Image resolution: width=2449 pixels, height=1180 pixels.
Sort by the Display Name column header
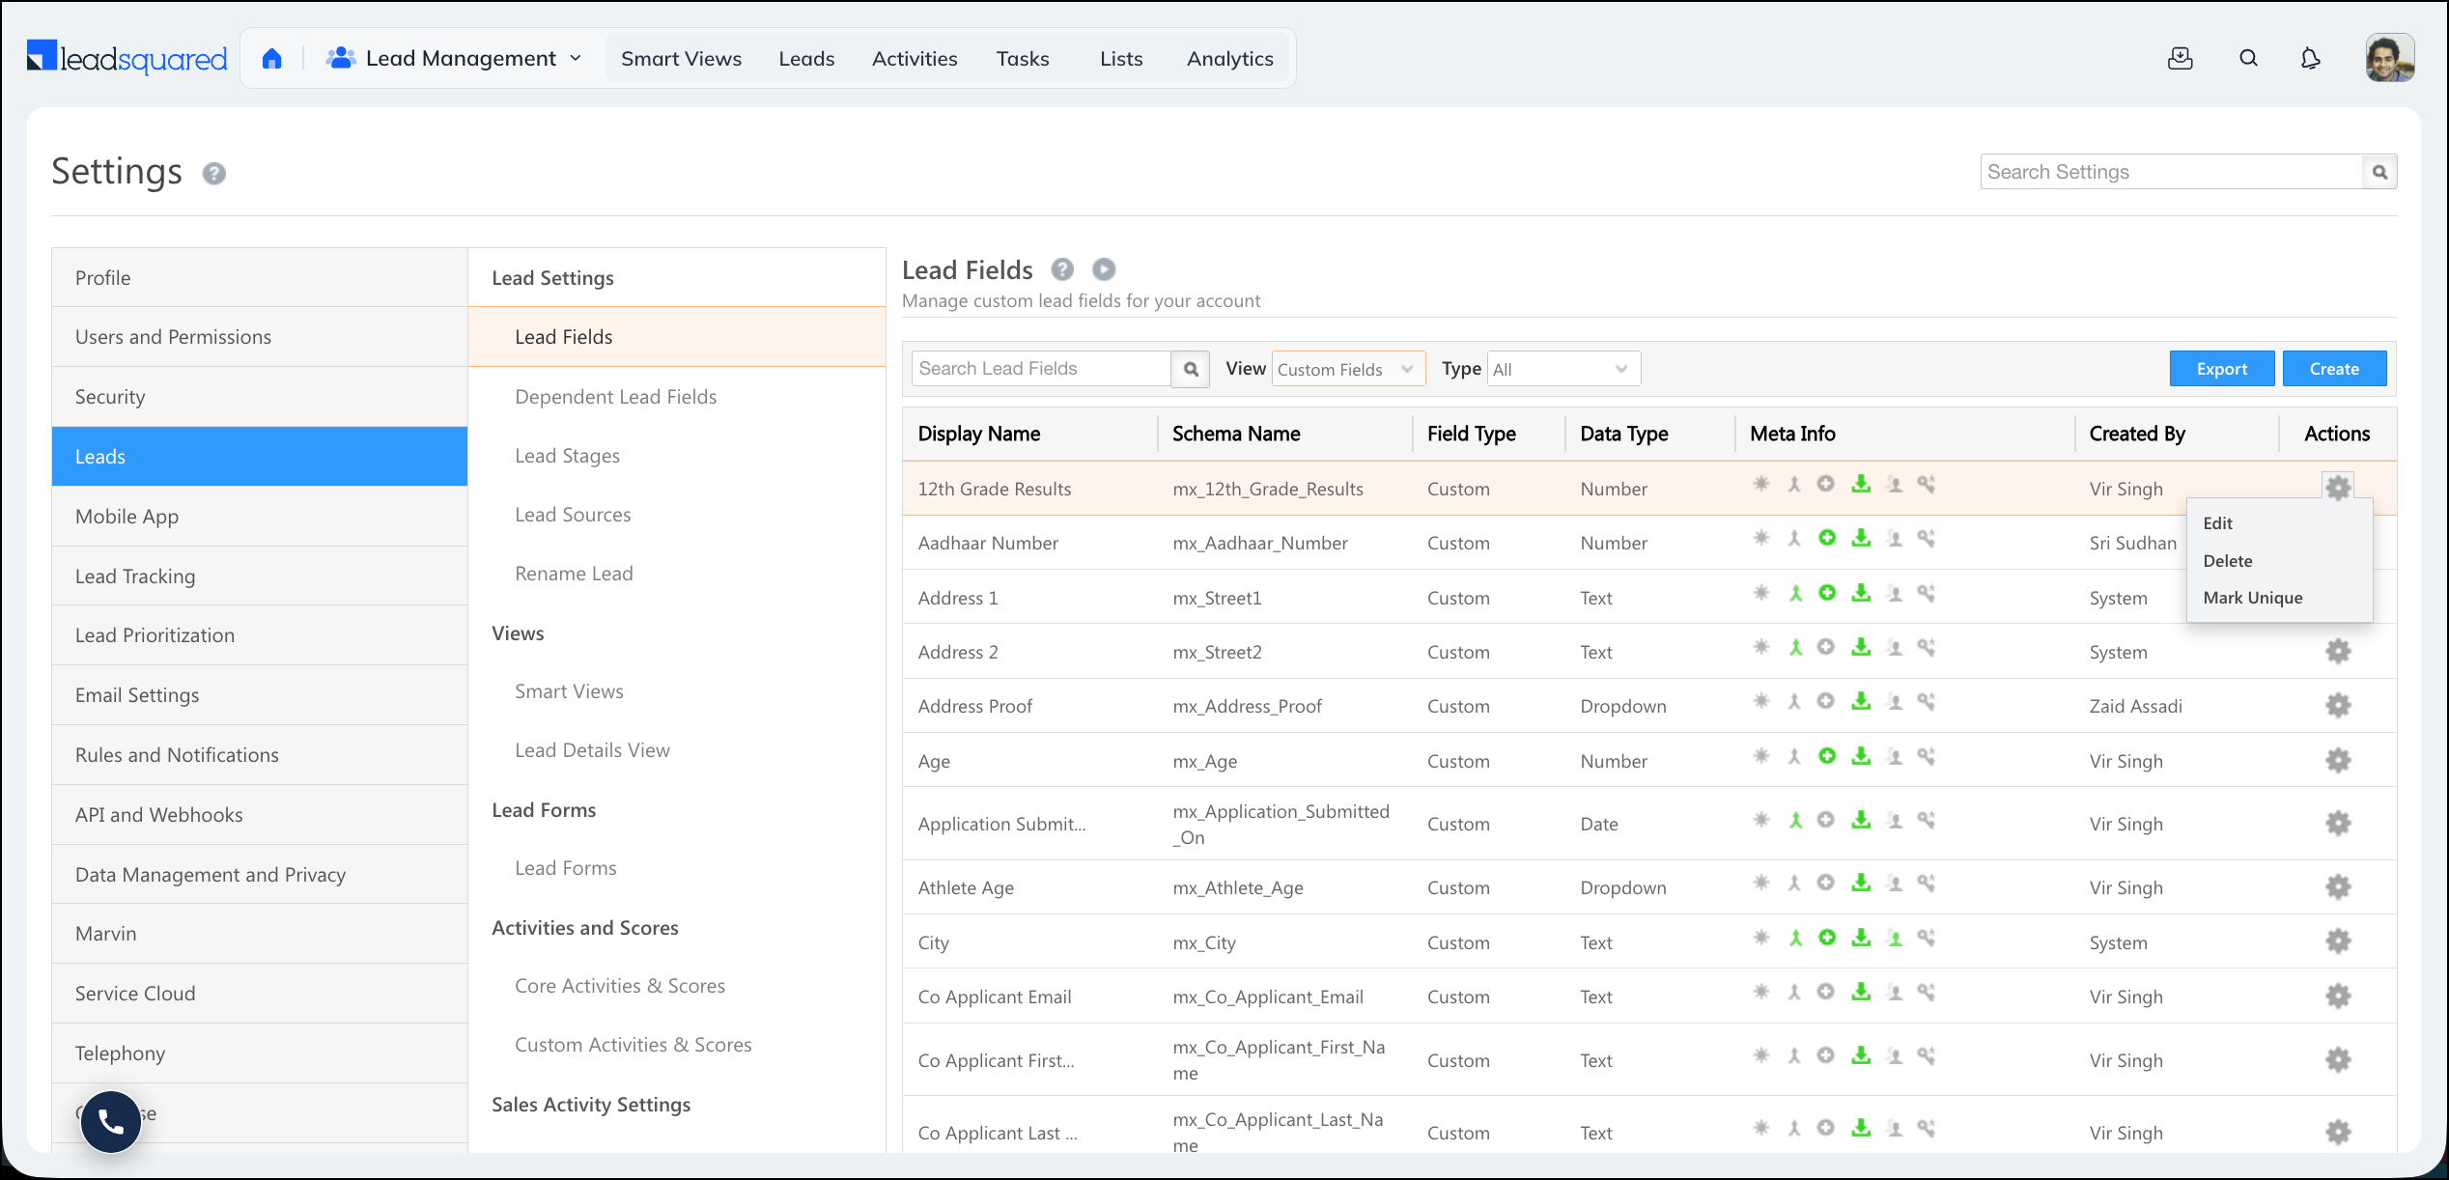coord(979,434)
